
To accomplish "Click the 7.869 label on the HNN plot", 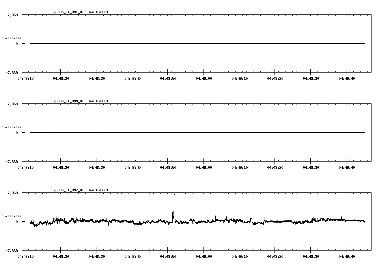I will pyautogui.click(x=13, y=104).
